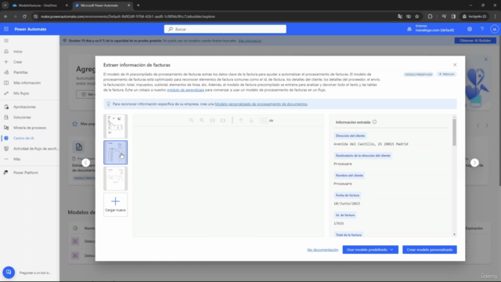Open Aprobaciones in the sidebar
The height and width of the screenshot is (282, 501).
click(24, 107)
